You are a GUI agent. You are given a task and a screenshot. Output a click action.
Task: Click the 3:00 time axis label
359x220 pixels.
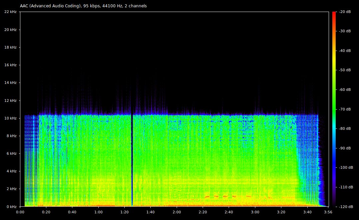click(255, 212)
